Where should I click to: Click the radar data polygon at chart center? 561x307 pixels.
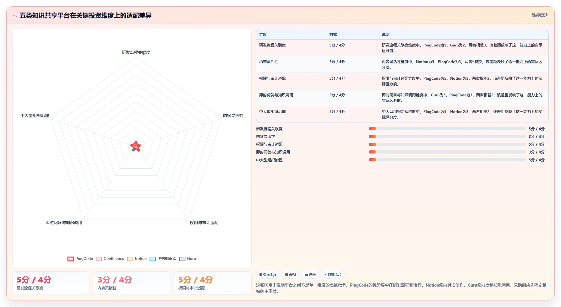[136, 146]
